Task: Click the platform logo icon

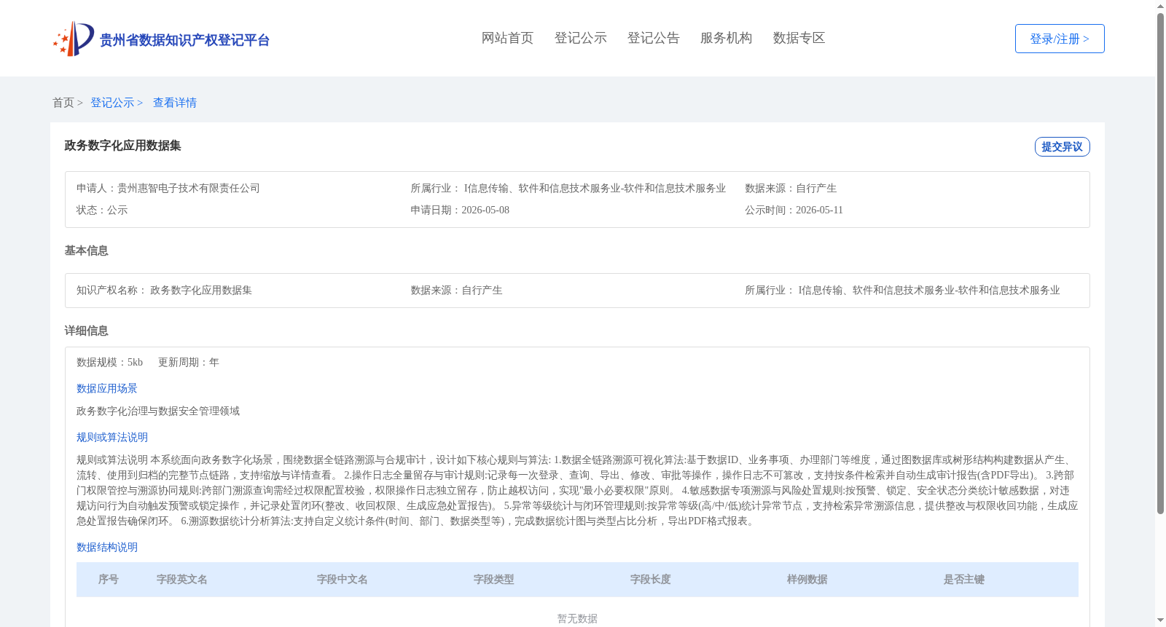Action: [74, 39]
